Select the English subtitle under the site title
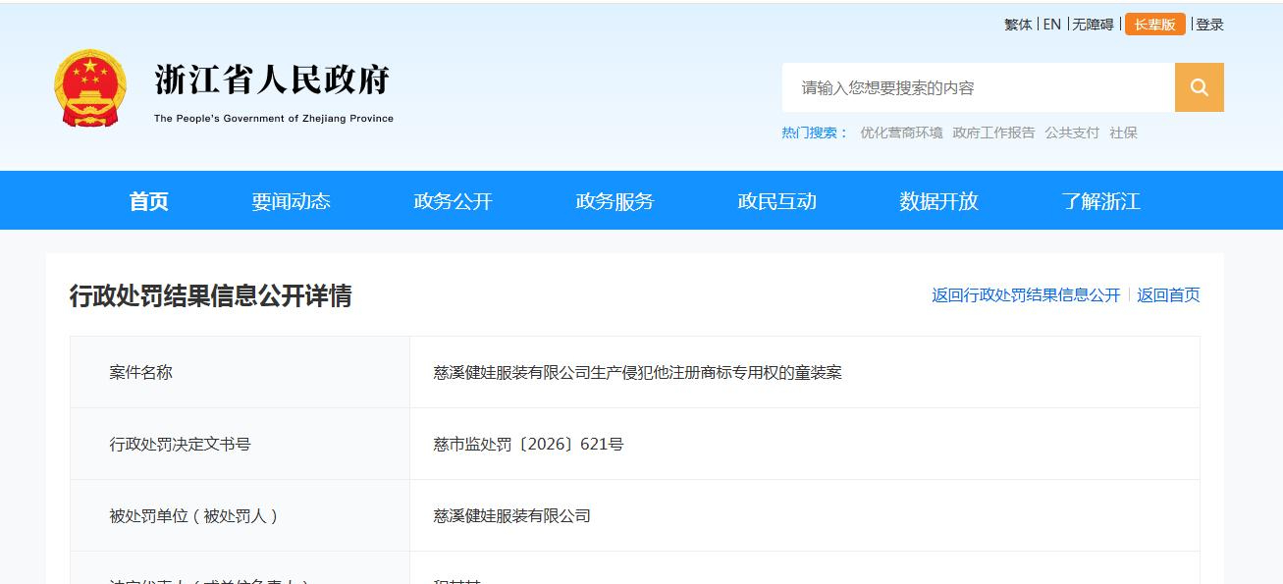Image resolution: width=1283 pixels, height=584 pixels. pyautogui.click(x=274, y=119)
